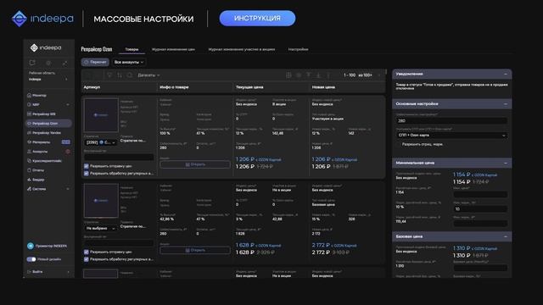Open the 'Не выбрано' strategy dropdown

click(100, 228)
